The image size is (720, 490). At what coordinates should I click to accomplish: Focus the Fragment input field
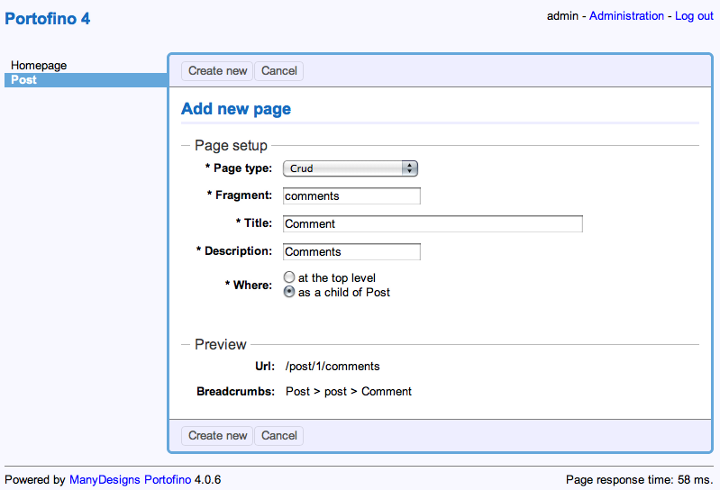coord(351,195)
